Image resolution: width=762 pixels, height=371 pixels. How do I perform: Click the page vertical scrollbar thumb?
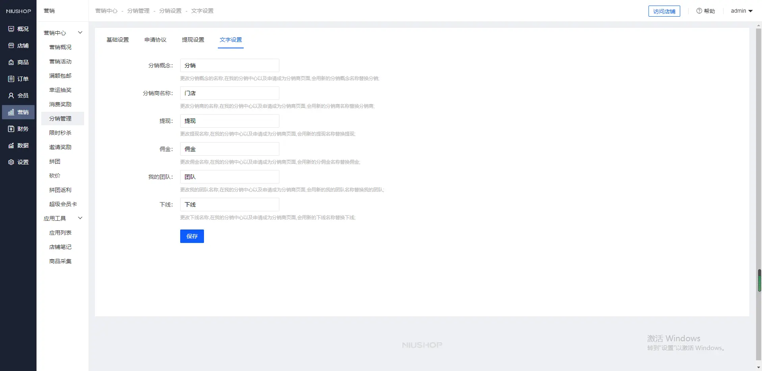759,281
